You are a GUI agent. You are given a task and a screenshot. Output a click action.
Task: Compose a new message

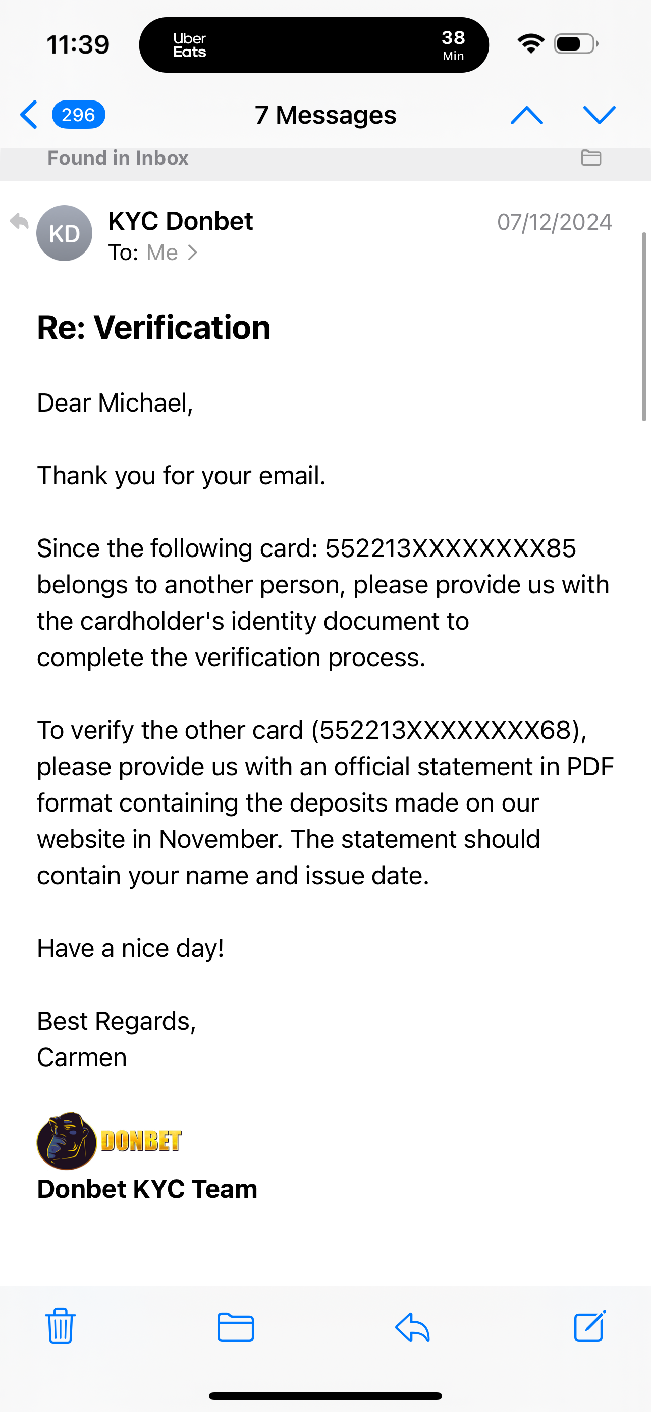coord(589,1327)
